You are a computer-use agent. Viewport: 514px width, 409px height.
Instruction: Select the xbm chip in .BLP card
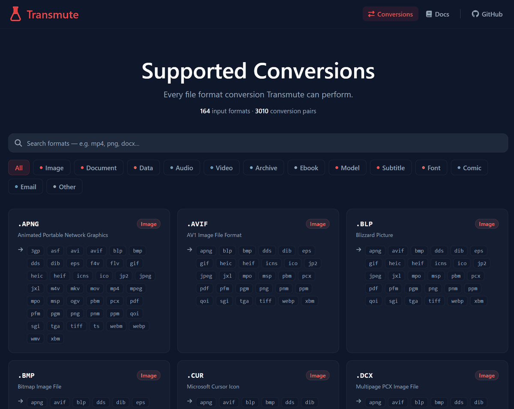479,301
